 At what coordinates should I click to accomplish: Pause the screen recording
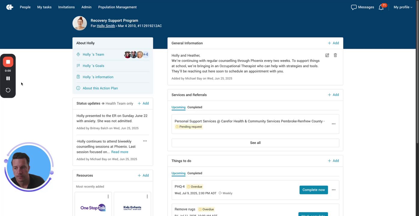coord(8,78)
